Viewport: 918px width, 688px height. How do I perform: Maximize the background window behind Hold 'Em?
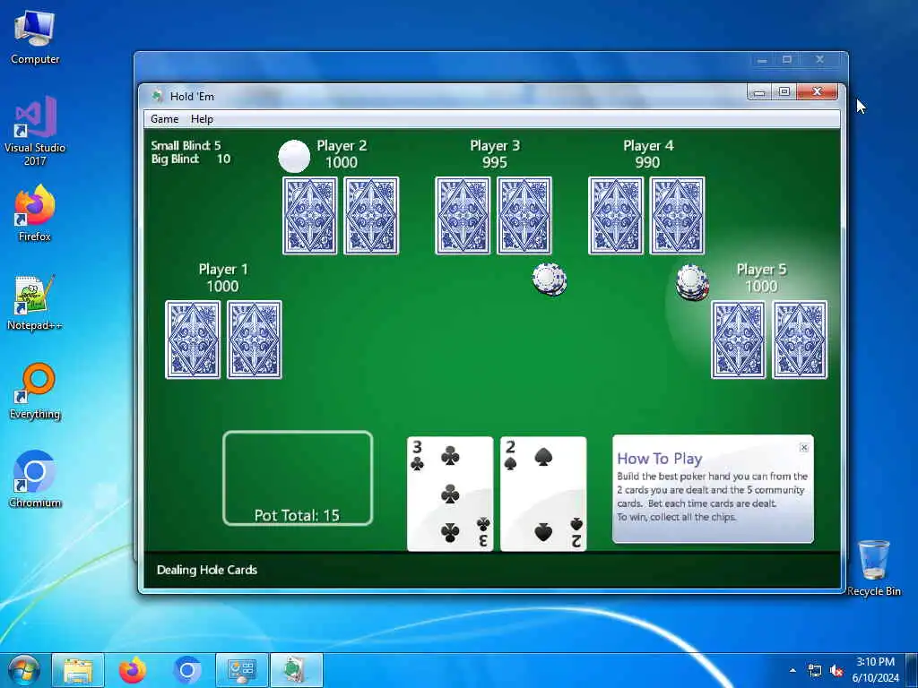coord(787,60)
